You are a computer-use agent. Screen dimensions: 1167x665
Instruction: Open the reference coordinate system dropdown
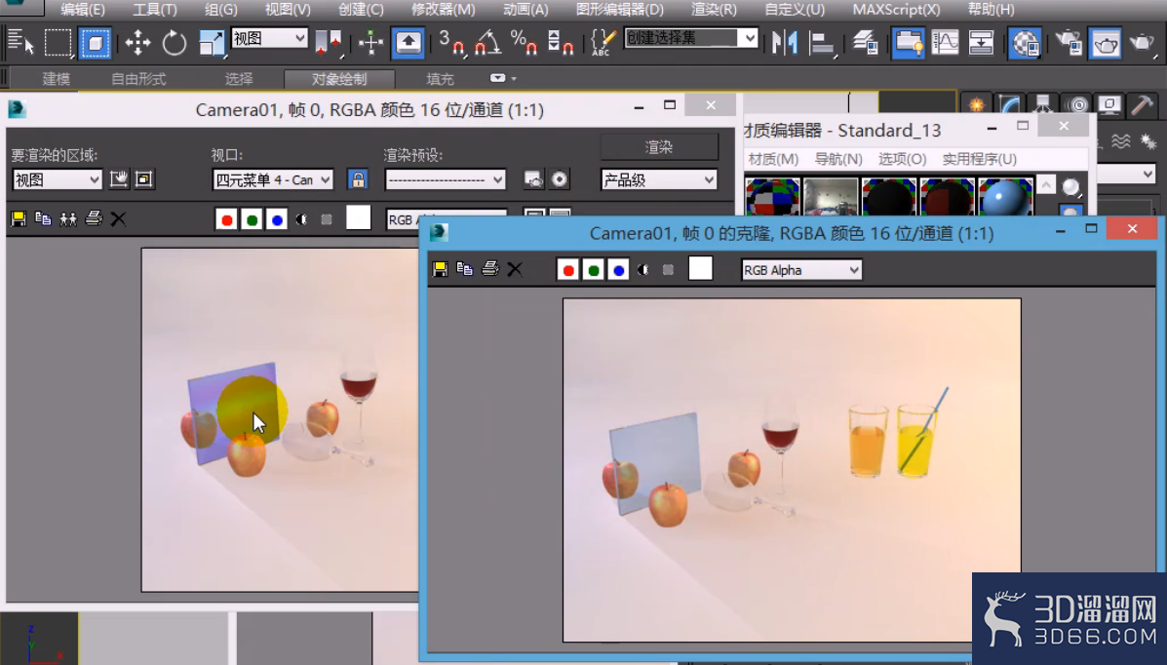[269, 38]
